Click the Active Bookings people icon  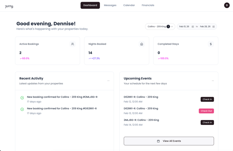pyautogui.click(x=72, y=44)
